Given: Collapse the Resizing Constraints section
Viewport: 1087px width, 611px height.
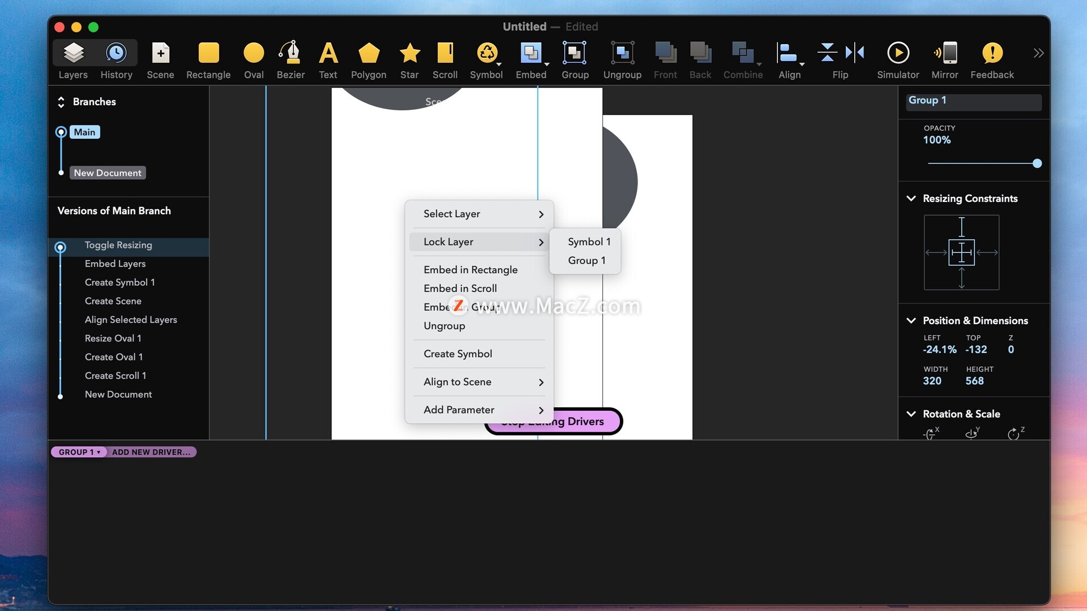Looking at the screenshot, I should point(911,199).
